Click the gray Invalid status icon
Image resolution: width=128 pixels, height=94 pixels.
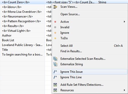(x=55, y=27)
